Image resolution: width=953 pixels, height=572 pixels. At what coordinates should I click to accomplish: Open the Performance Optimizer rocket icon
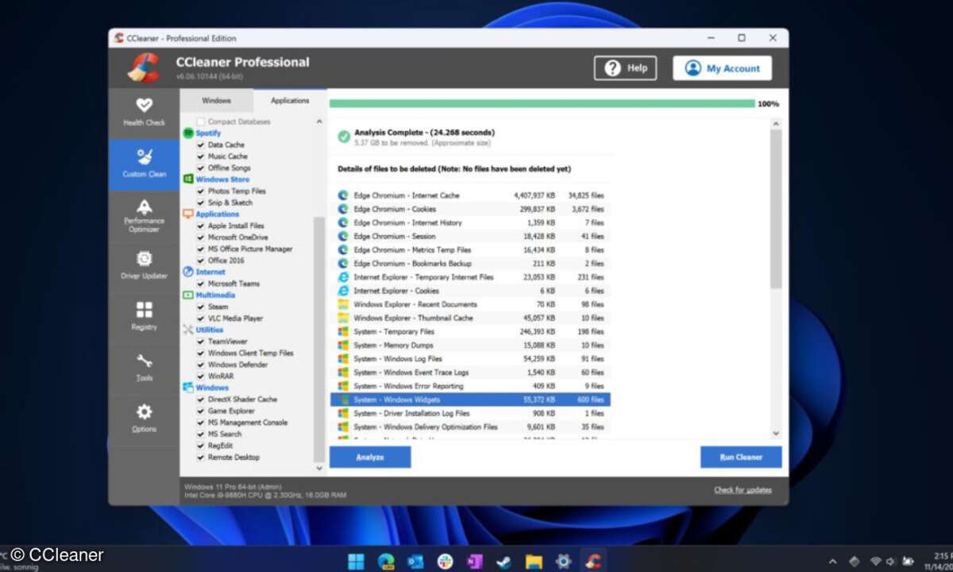(144, 207)
